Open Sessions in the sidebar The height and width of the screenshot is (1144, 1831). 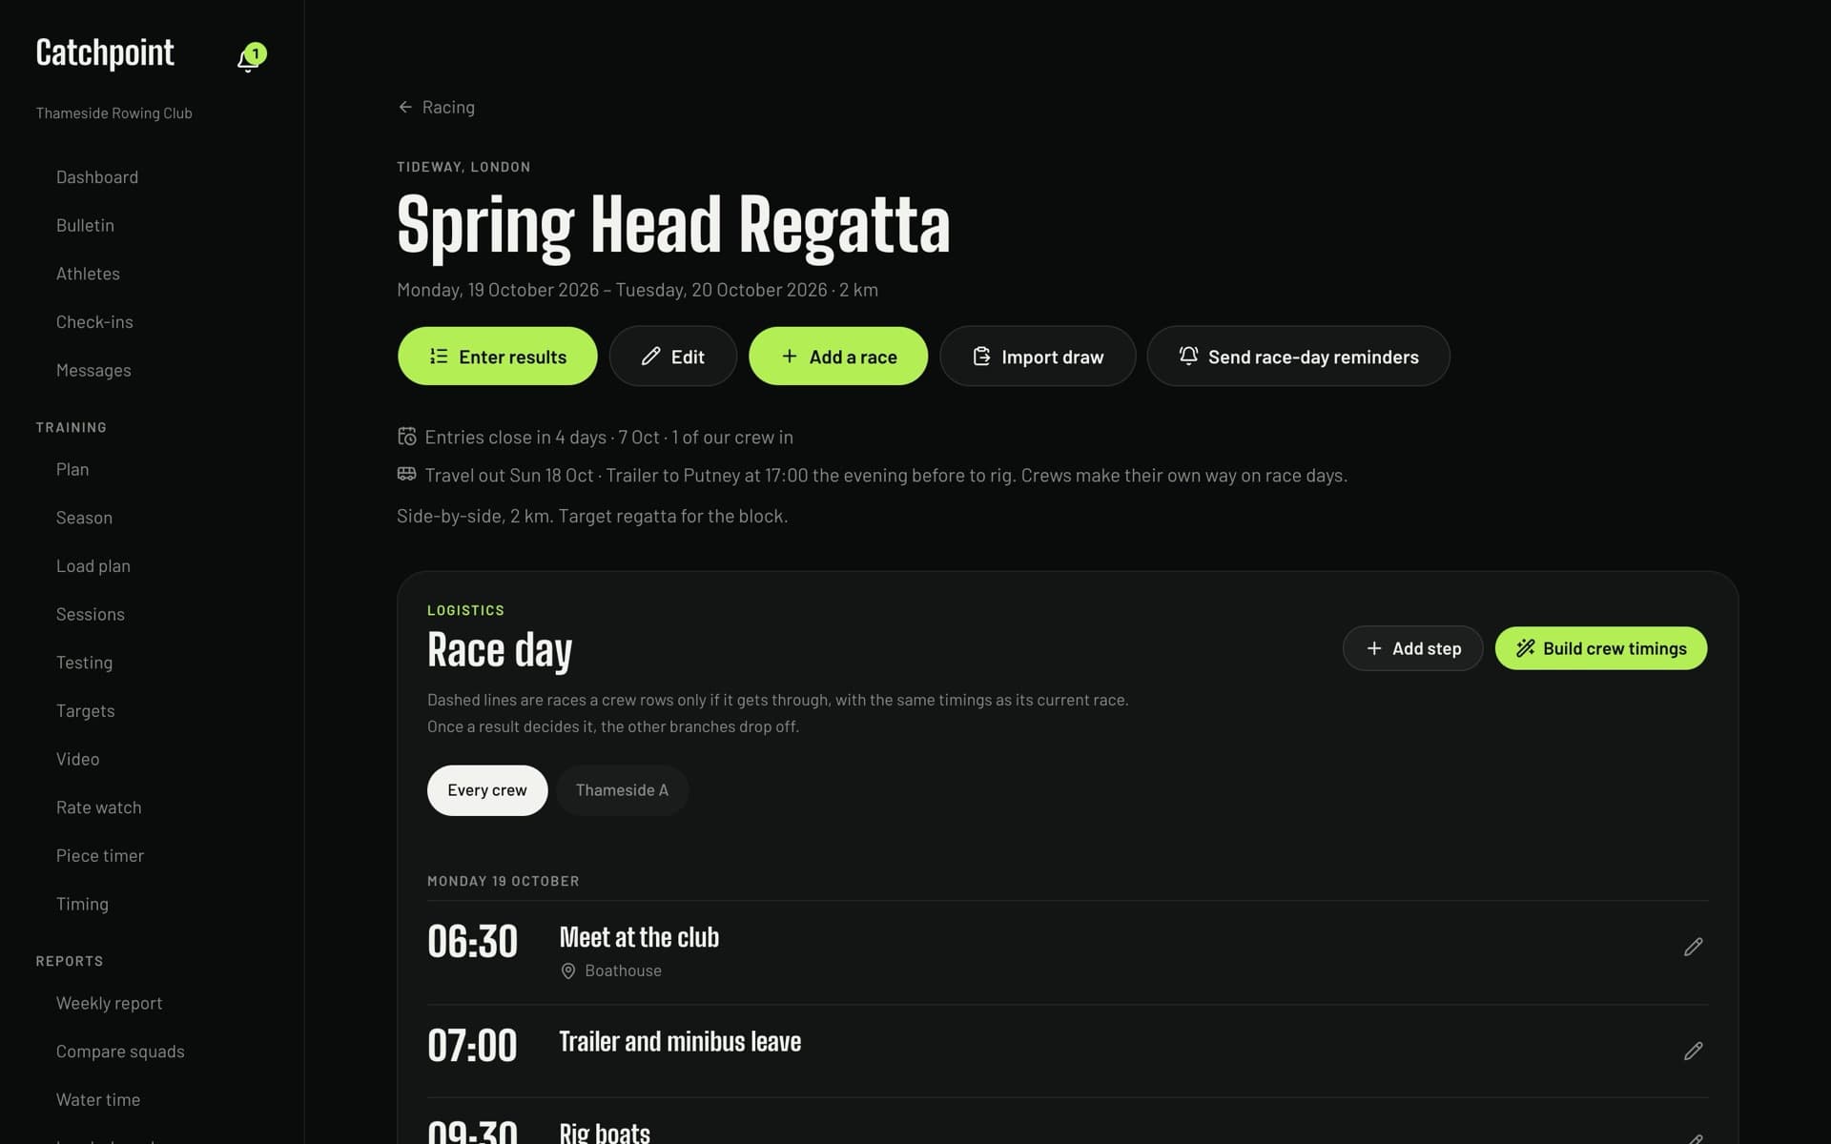point(90,615)
